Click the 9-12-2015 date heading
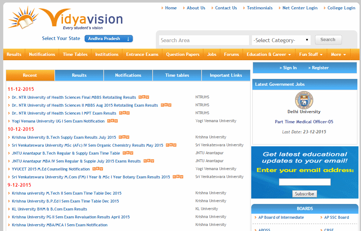 19,185
